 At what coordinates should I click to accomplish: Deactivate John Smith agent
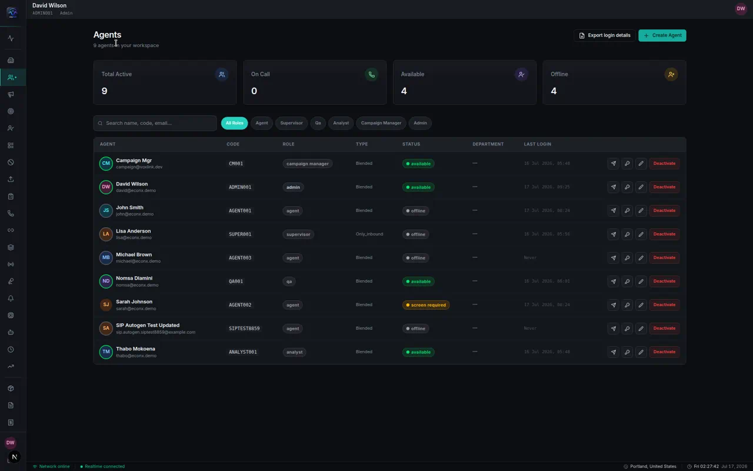tap(664, 211)
